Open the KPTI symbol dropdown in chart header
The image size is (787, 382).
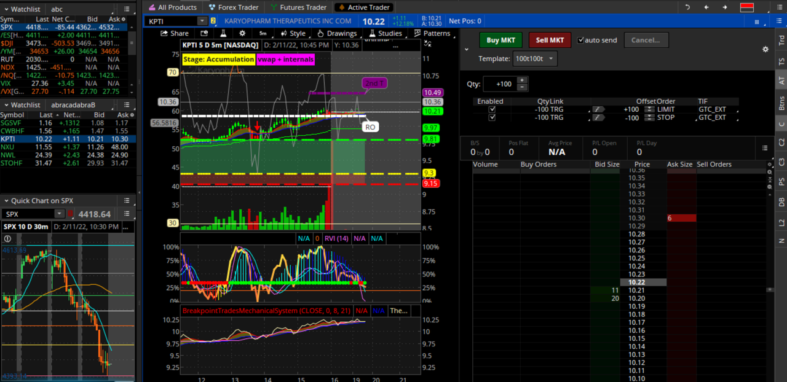[x=202, y=21]
